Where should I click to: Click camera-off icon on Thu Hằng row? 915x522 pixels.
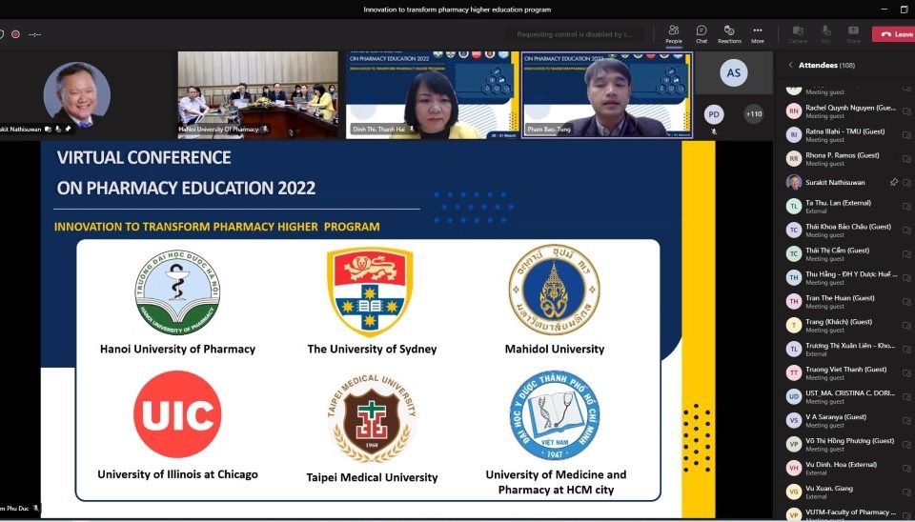tap(906, 277)
